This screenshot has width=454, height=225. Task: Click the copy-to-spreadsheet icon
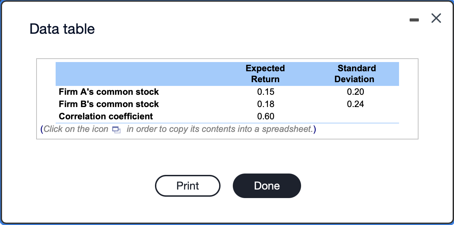(116, 130)
